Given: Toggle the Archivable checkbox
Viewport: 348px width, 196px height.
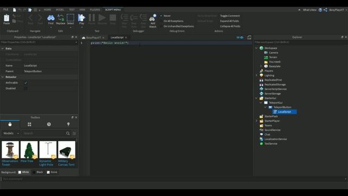Looking at the screenshot, I should (26, 83).
